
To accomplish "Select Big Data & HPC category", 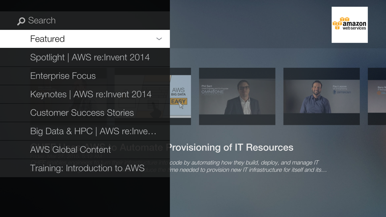I will pyautogui.click(x=93, y=131).
